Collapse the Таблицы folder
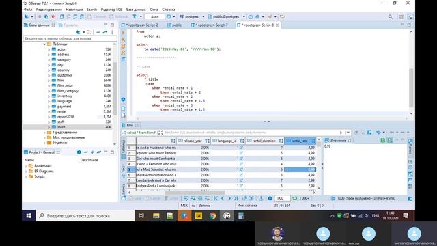 [x=44, y=44]
